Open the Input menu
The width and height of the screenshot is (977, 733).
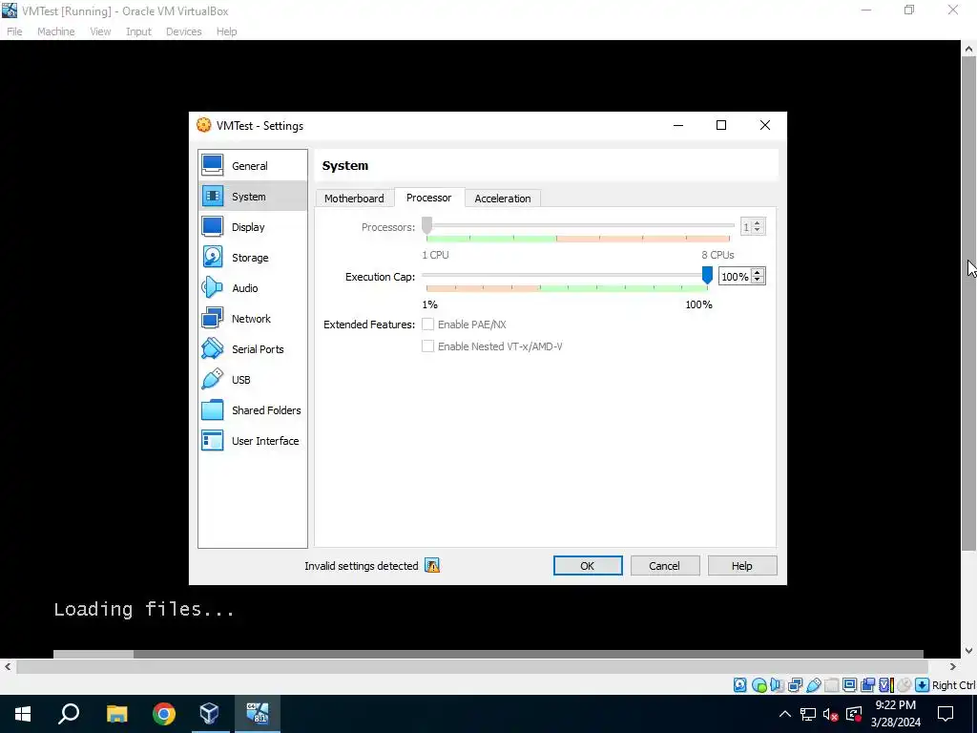point(138,31)
